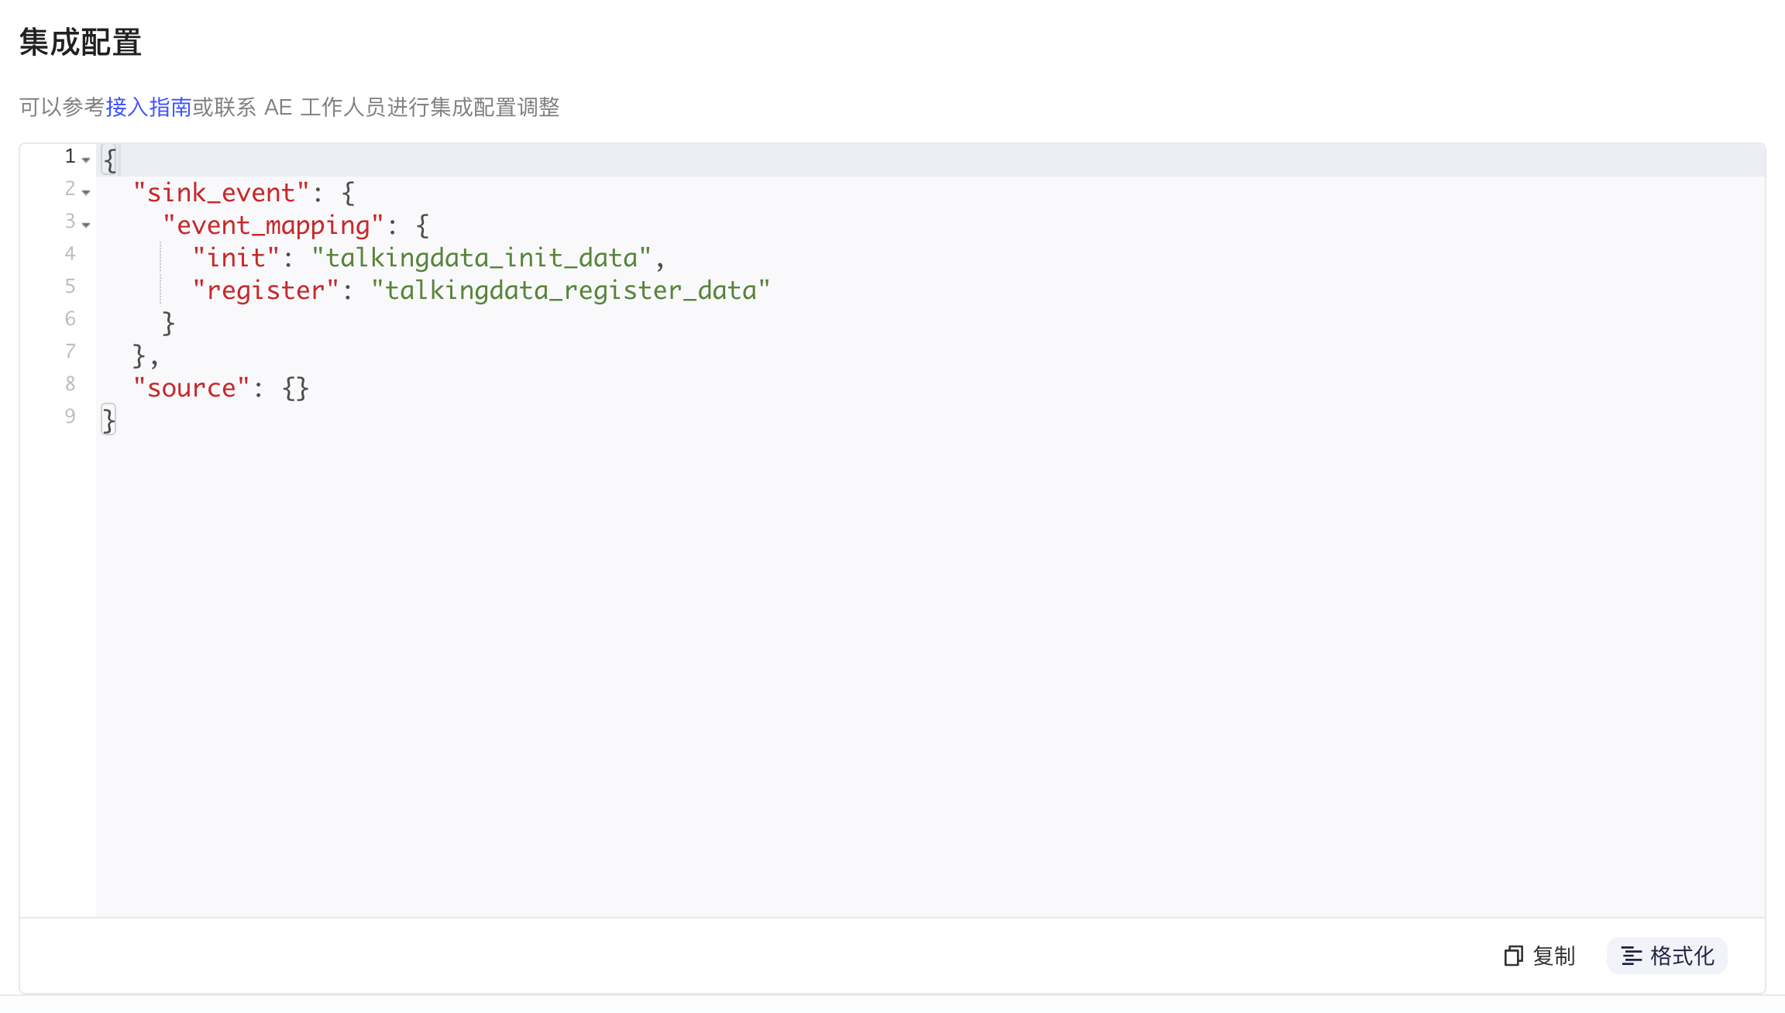Click the "init" key on line 4
This screenshot has width=1785, height=1013.
pos(236,258)
